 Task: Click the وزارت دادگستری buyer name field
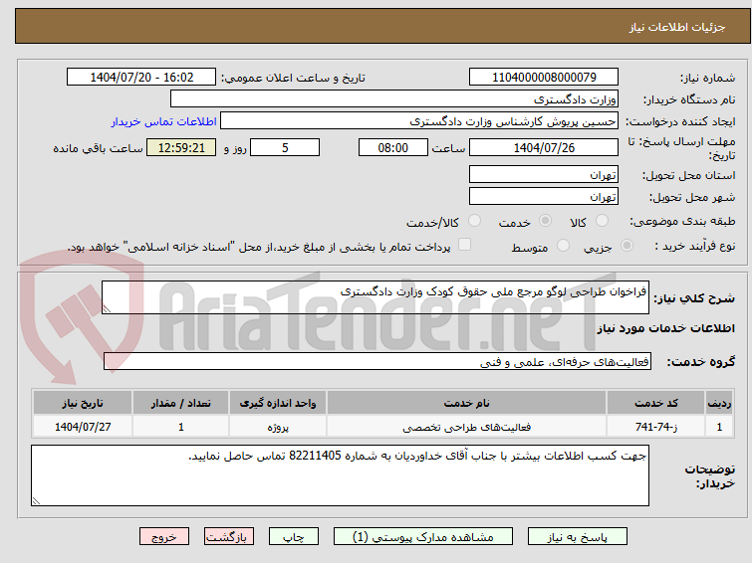[394, 99]
